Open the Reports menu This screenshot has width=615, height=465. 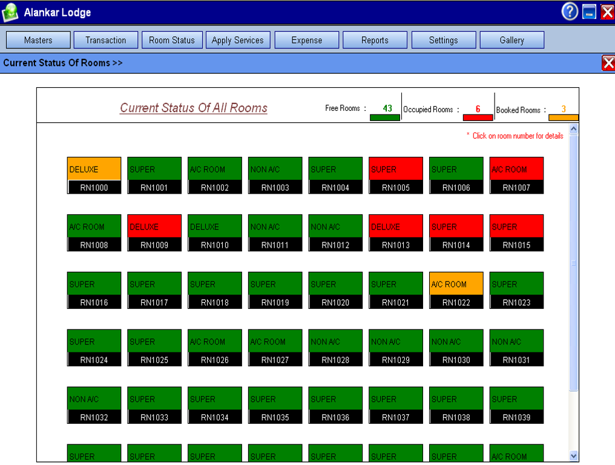pyautogui.click(x=375, y=40)
